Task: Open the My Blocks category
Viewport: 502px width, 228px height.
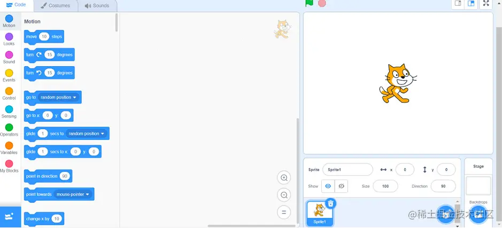Action: (9, 167)
